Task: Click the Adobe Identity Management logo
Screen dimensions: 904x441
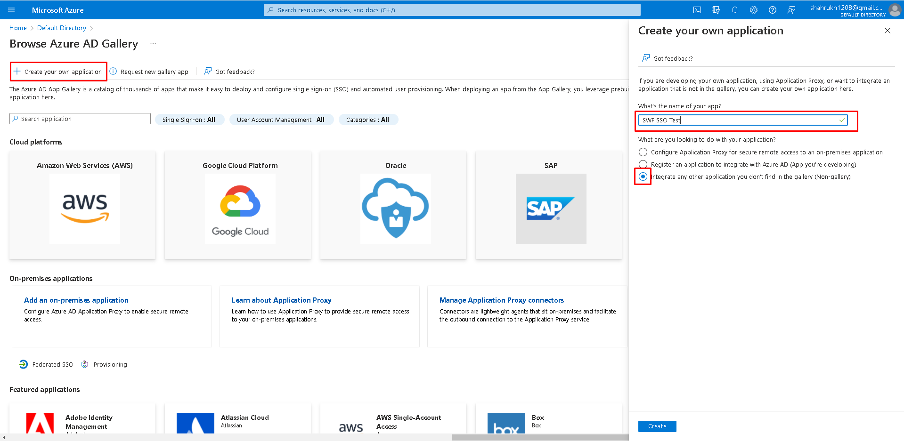Action: pos(40,423)
